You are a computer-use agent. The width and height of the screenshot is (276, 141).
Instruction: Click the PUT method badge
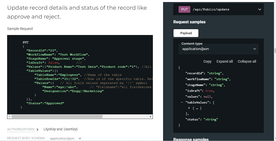coord(184,9)
